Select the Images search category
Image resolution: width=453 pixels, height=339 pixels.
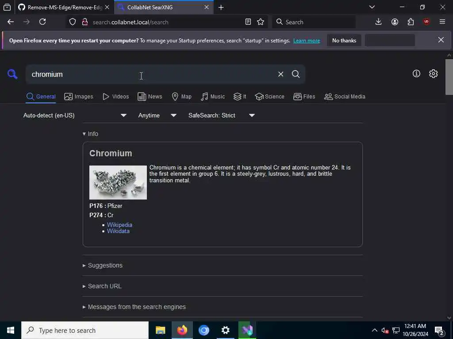point(79,97)
